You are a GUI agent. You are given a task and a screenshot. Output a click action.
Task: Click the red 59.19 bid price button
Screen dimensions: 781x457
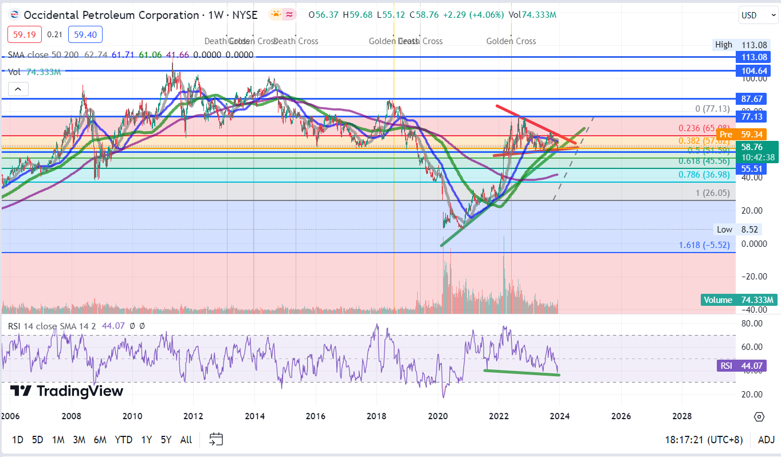pyautogui.click(x=24, y=34)
